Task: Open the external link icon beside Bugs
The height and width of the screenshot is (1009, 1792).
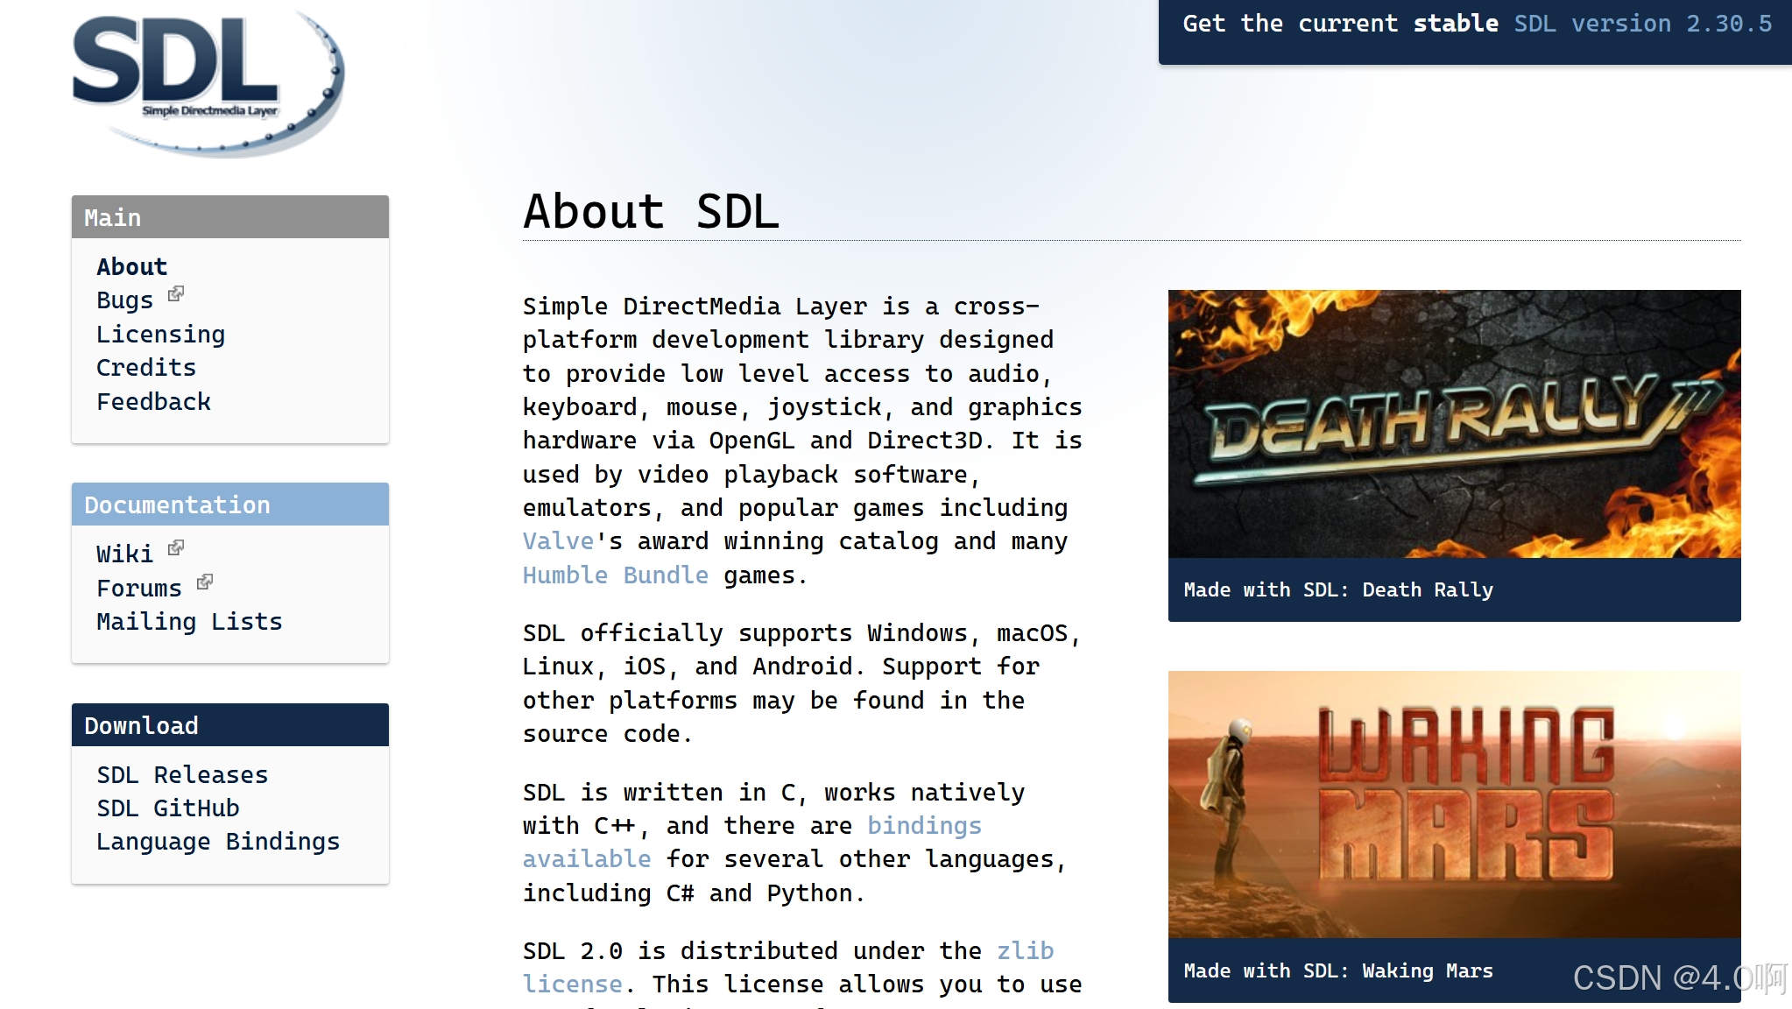Action: coord(177,293)
